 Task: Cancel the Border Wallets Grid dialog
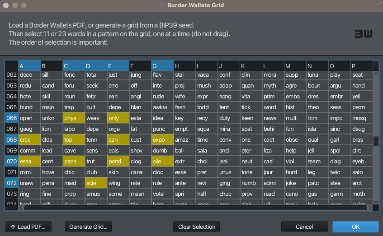pos(304,227)
